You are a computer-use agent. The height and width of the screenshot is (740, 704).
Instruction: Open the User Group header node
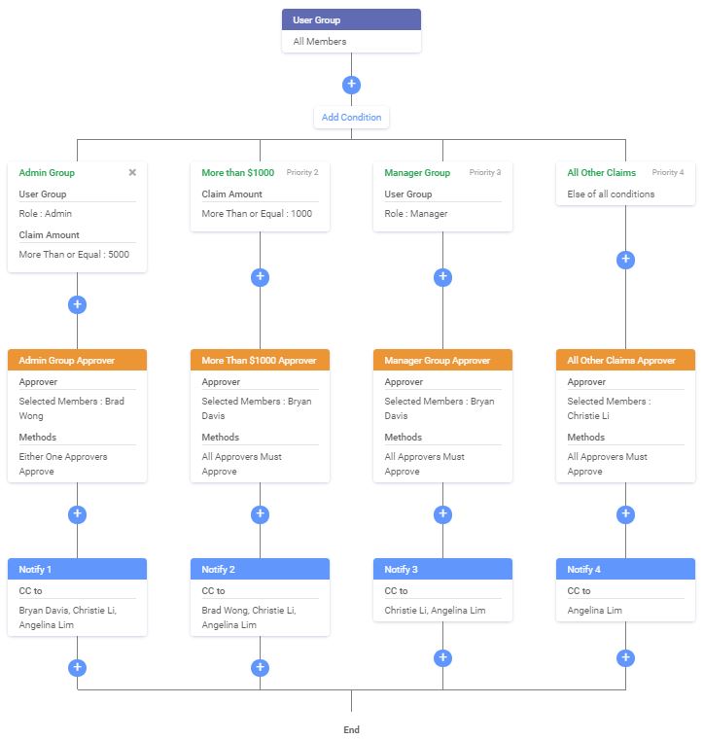click(x=351, y=19)
